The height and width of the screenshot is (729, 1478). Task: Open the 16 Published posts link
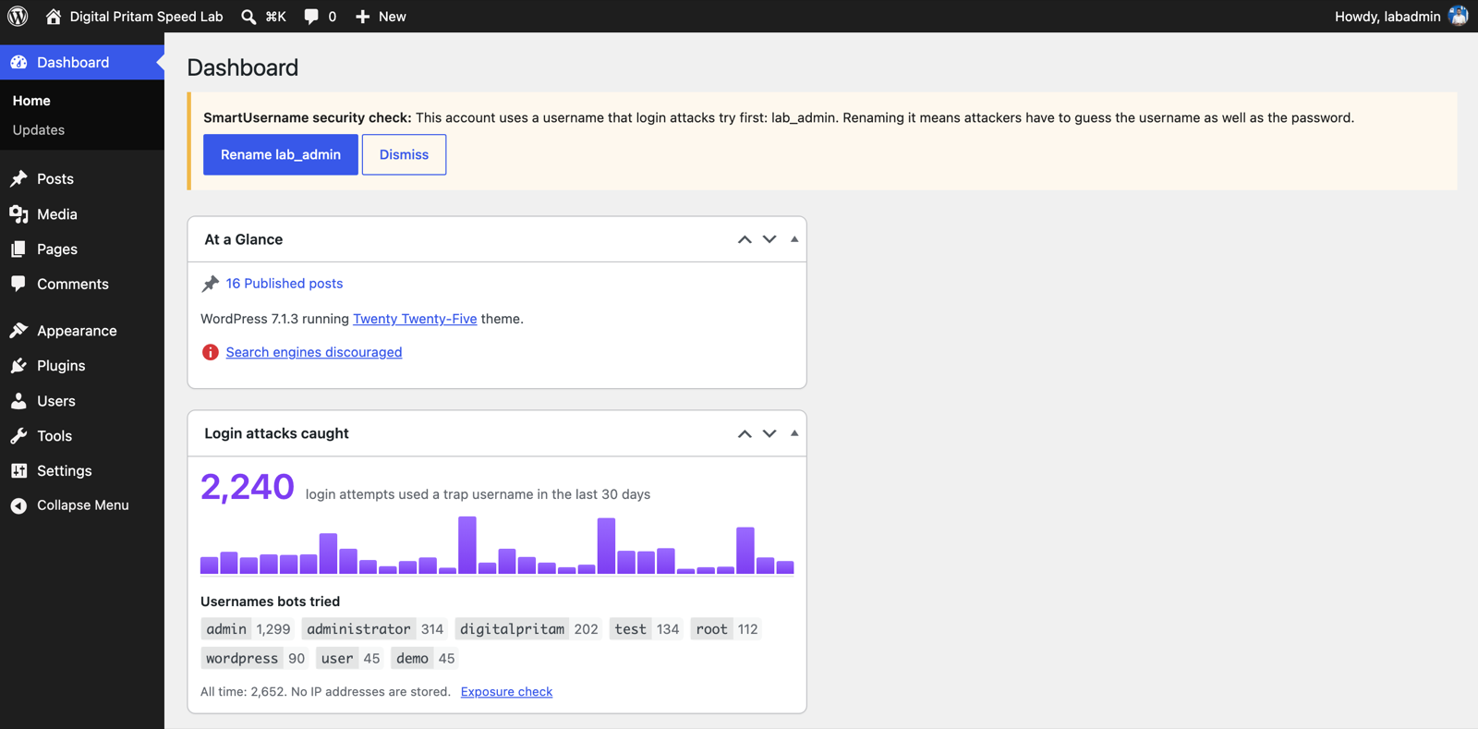(x=285, y=284)
